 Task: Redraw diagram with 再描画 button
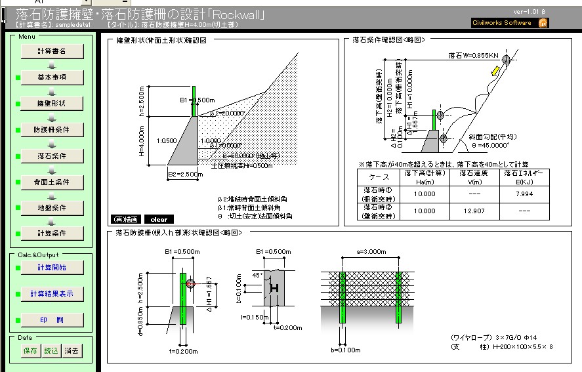pyautogui.click(x=126, y=219)
